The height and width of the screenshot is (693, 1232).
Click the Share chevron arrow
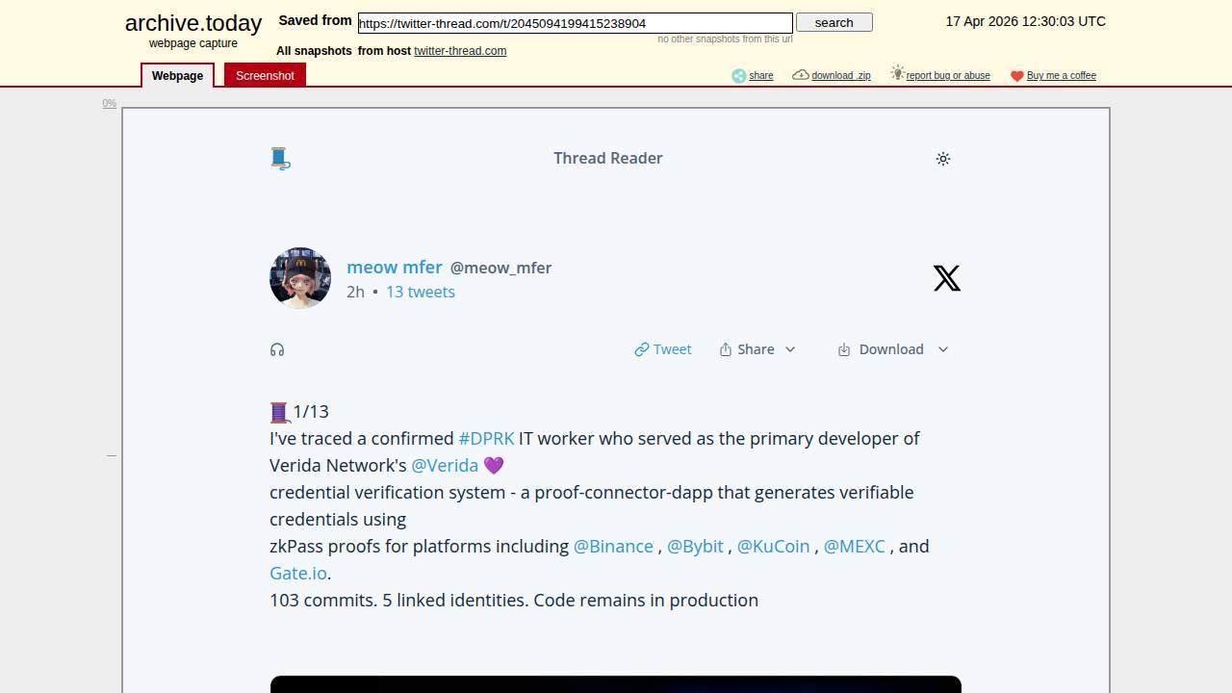[790, 349]
